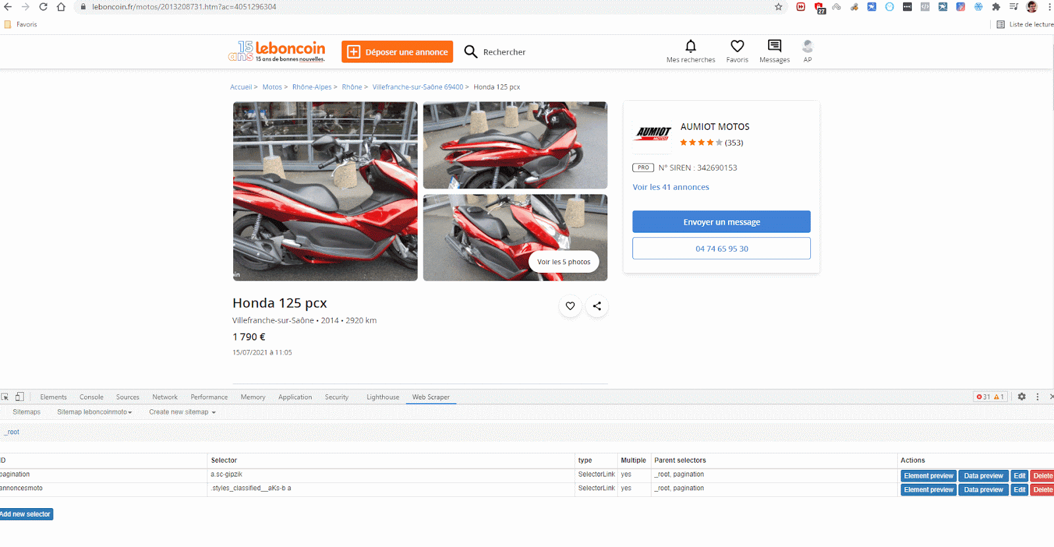
Task: Open DevTools more options menu
Action: (x=1038, y=397)
